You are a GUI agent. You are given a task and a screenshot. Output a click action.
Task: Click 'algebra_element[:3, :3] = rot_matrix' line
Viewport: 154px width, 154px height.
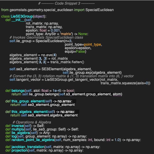39,59
